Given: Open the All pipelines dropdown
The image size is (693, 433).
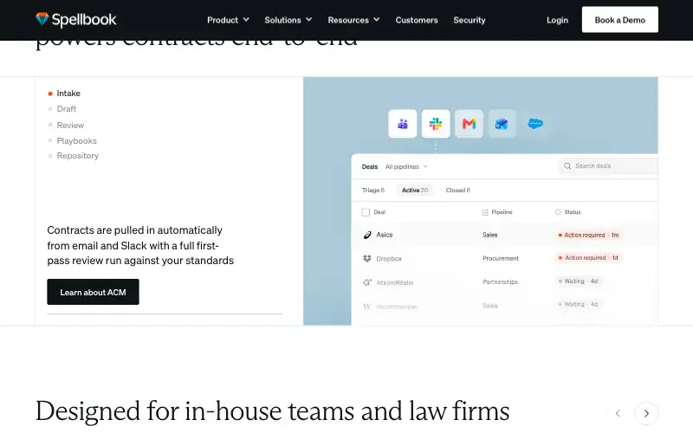Looking at the screenshot, I should 406,166.
